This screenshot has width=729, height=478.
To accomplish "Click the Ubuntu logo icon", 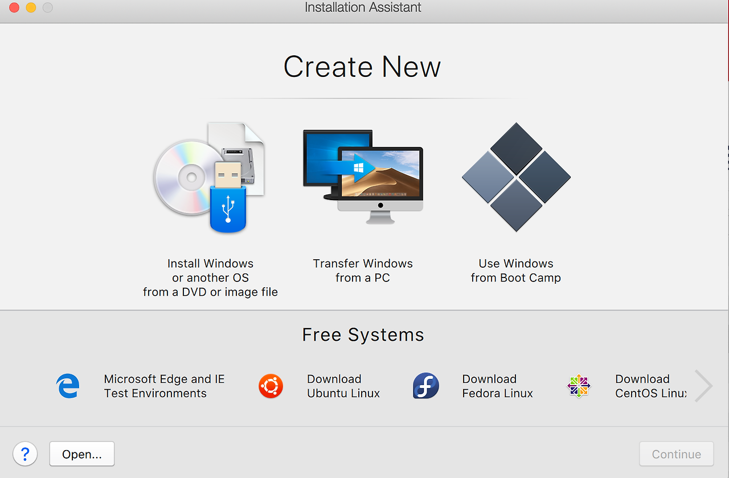I will 271,386.
